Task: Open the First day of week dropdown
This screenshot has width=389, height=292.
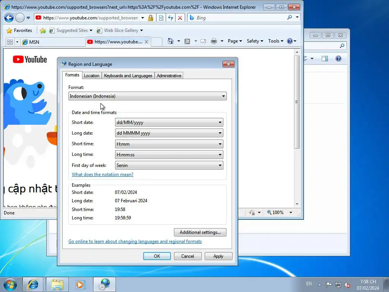Action: pyautogui.click(x=169, y=165)
